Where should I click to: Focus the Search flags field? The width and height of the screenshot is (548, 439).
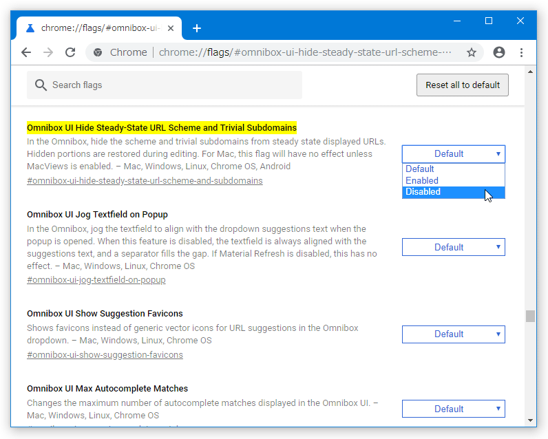pyautogui.click(x=165, y=85)
